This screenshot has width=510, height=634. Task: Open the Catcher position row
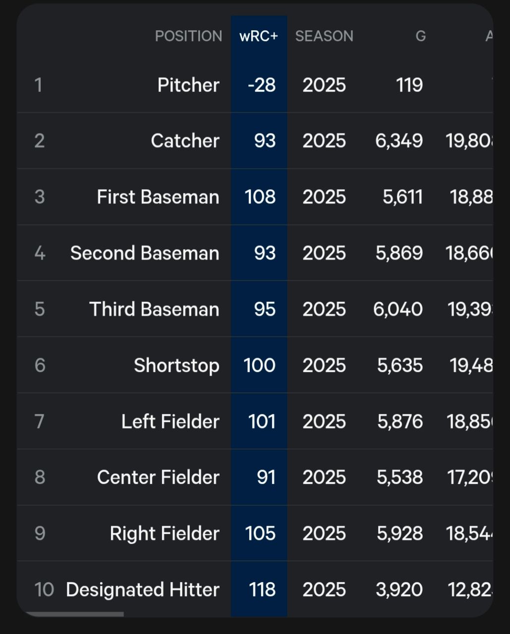click(185, 141)
